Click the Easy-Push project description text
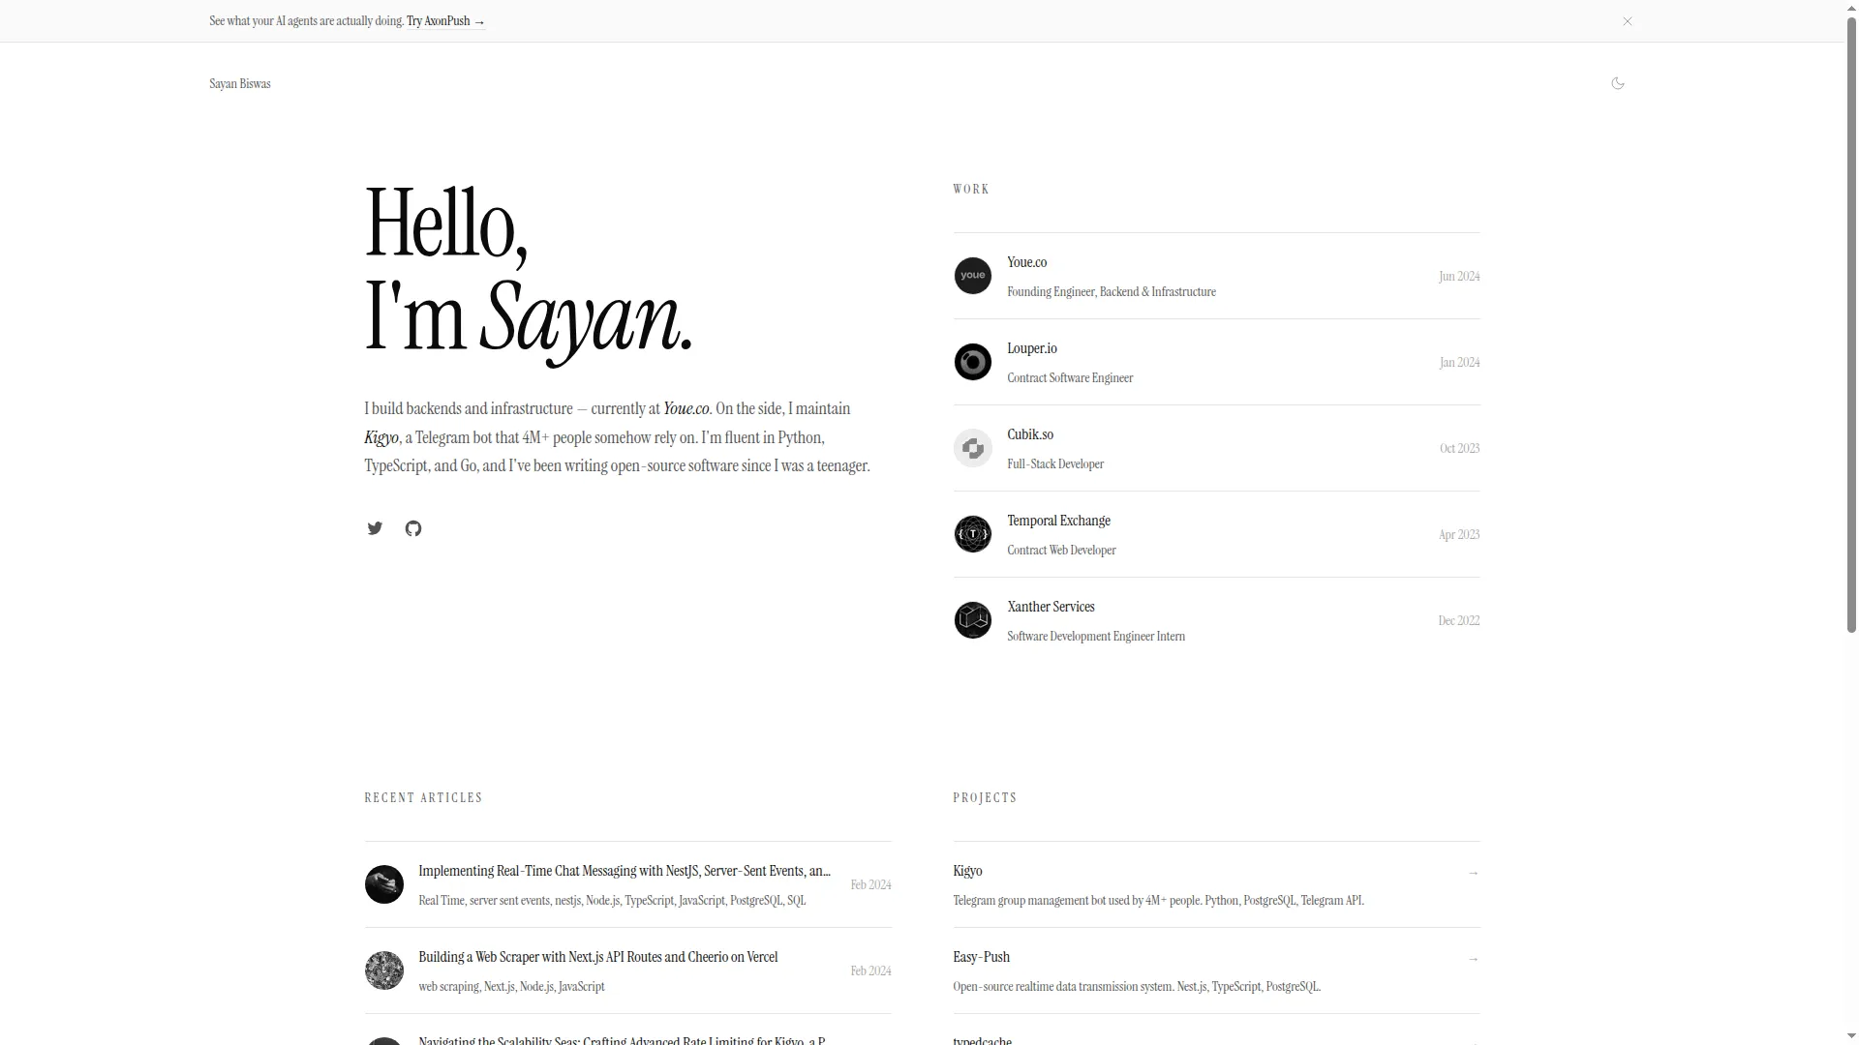1859x1045 pixels. 1137,987
